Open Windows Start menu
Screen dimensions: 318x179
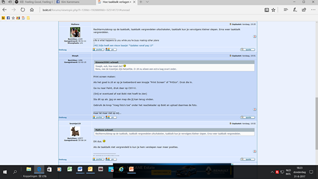point(5,171)
